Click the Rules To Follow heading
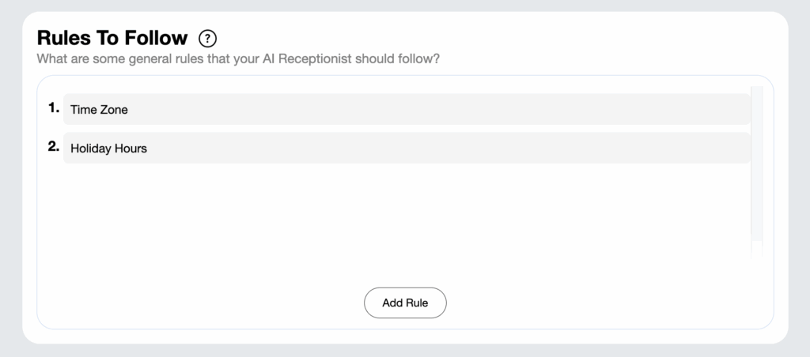This screenshot has height=357, width=810. click(x=112, y=38)
